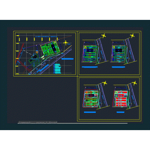Select blue caption under red roof plan
The image size is (150, 150).
120,112
